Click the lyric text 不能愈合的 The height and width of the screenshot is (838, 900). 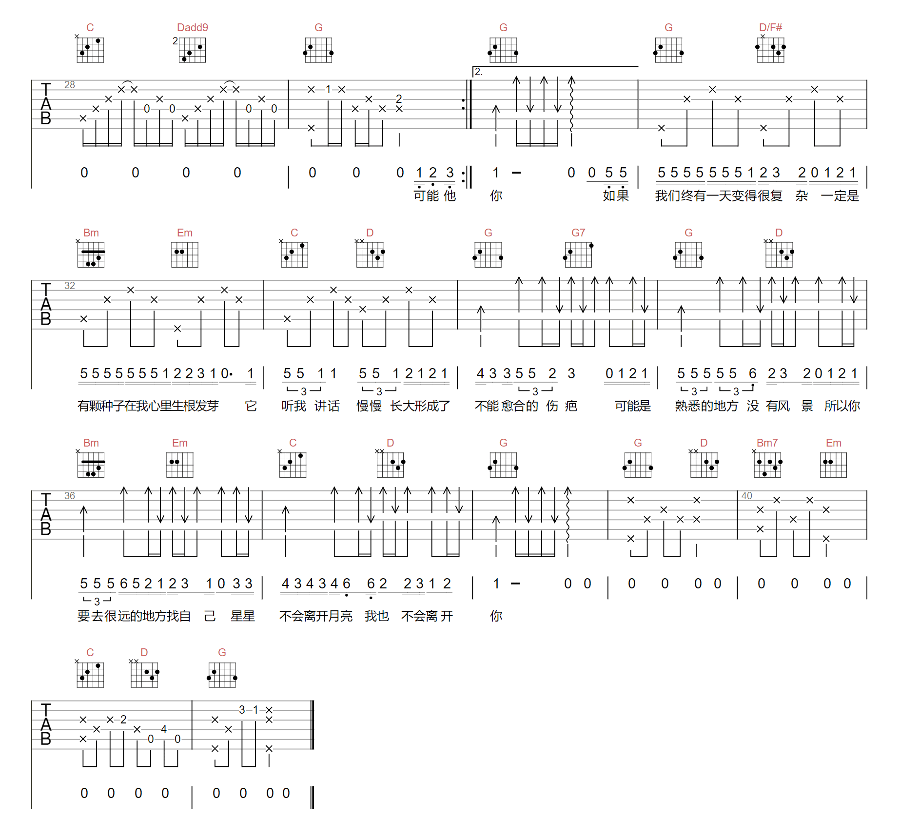click(507, 406)
